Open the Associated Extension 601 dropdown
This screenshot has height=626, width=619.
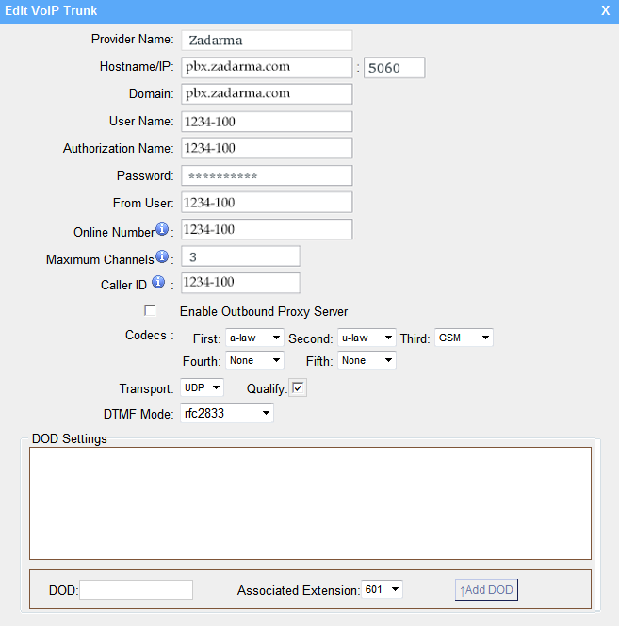tap(382, 589)
